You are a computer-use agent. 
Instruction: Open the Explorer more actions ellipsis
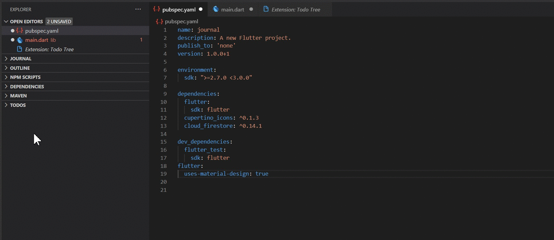(138, 9)
